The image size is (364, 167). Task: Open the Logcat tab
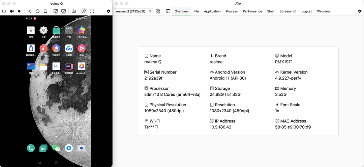point(307,11)
